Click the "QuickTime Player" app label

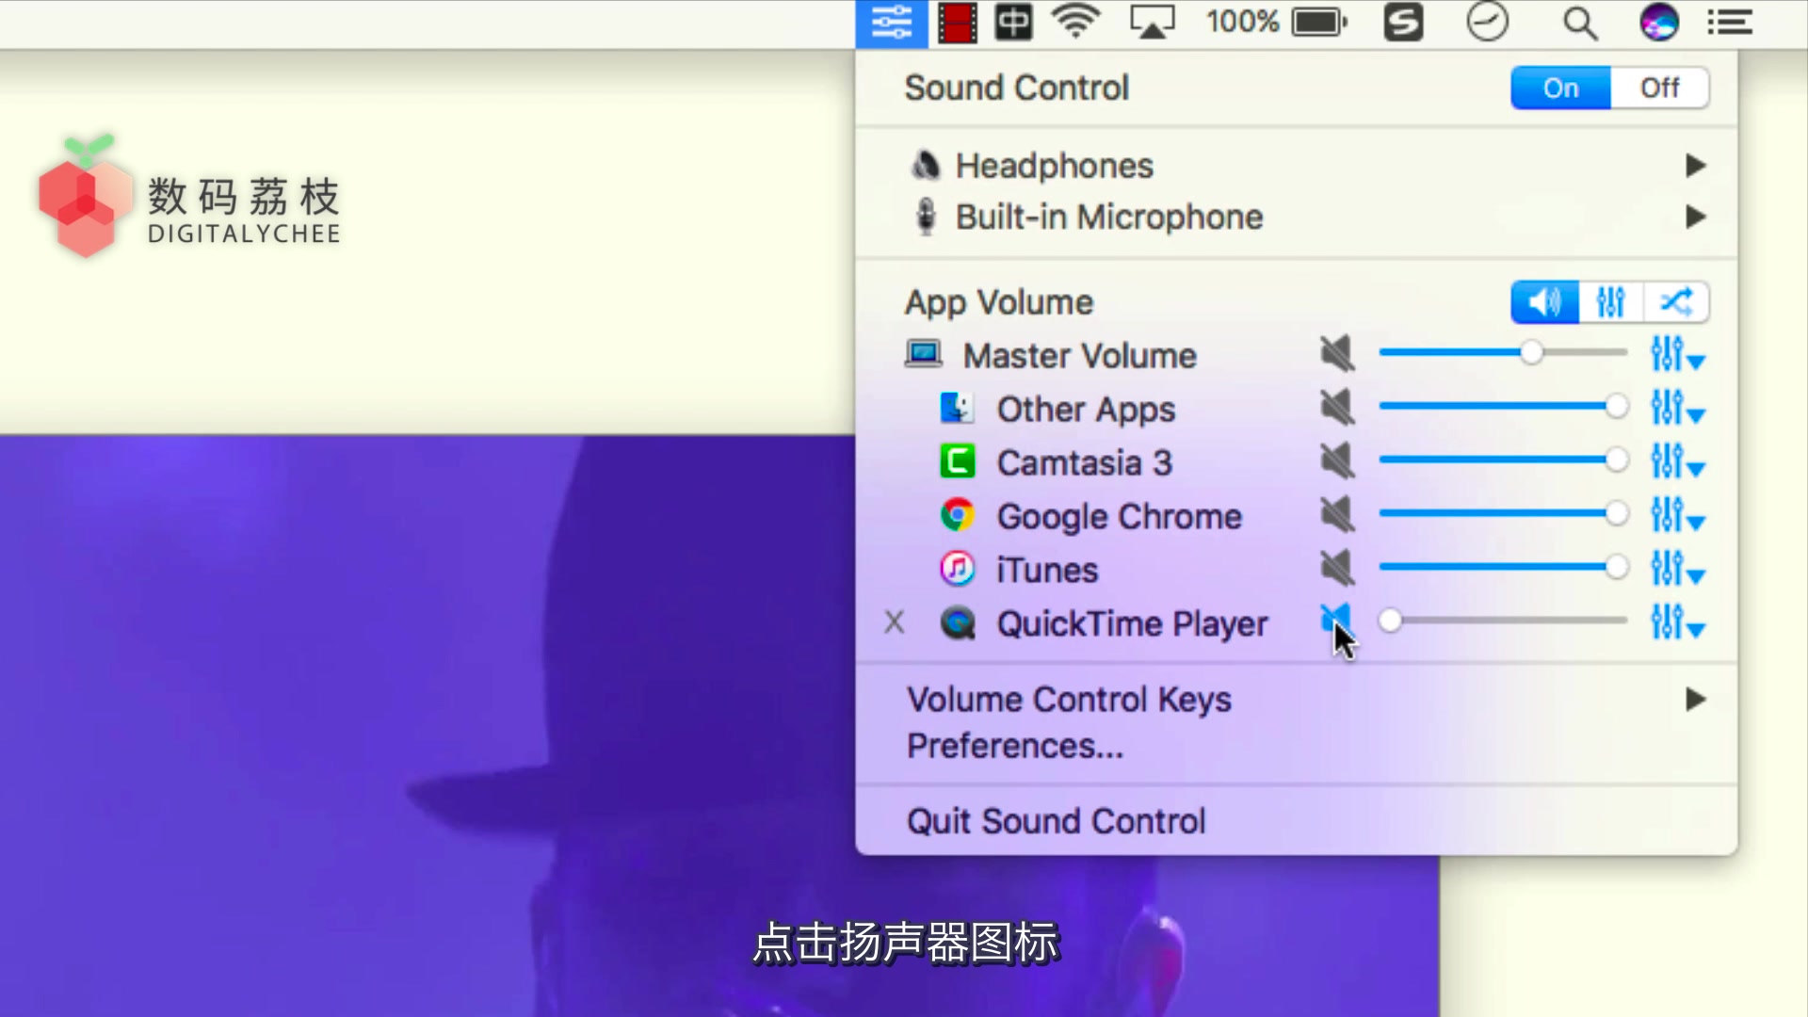tap(1132, 623)
